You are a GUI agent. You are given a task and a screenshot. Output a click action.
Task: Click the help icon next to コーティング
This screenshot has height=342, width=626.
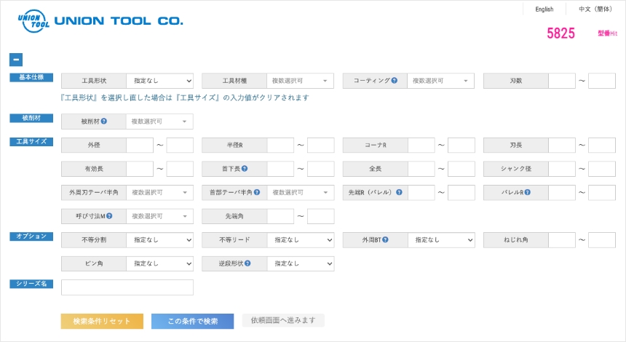pyautogui.click(x=394, y=81)
